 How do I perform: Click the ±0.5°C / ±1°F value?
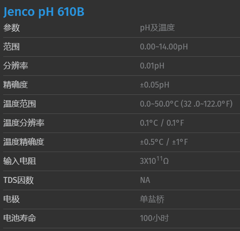point(164,142)
